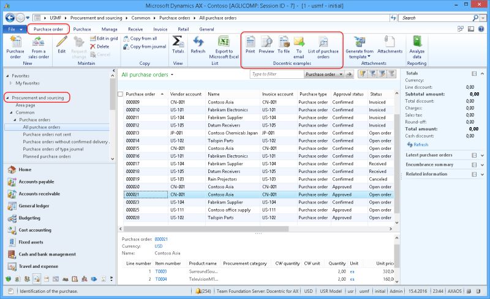490x299 pixels.
Task: Create purchase order From a sales order
Action: click(x=39, y=48)
